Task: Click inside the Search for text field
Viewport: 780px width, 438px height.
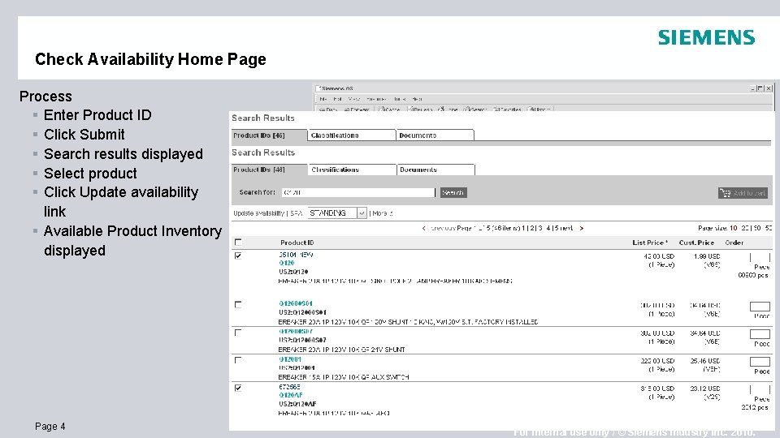Action: point(357,192)
